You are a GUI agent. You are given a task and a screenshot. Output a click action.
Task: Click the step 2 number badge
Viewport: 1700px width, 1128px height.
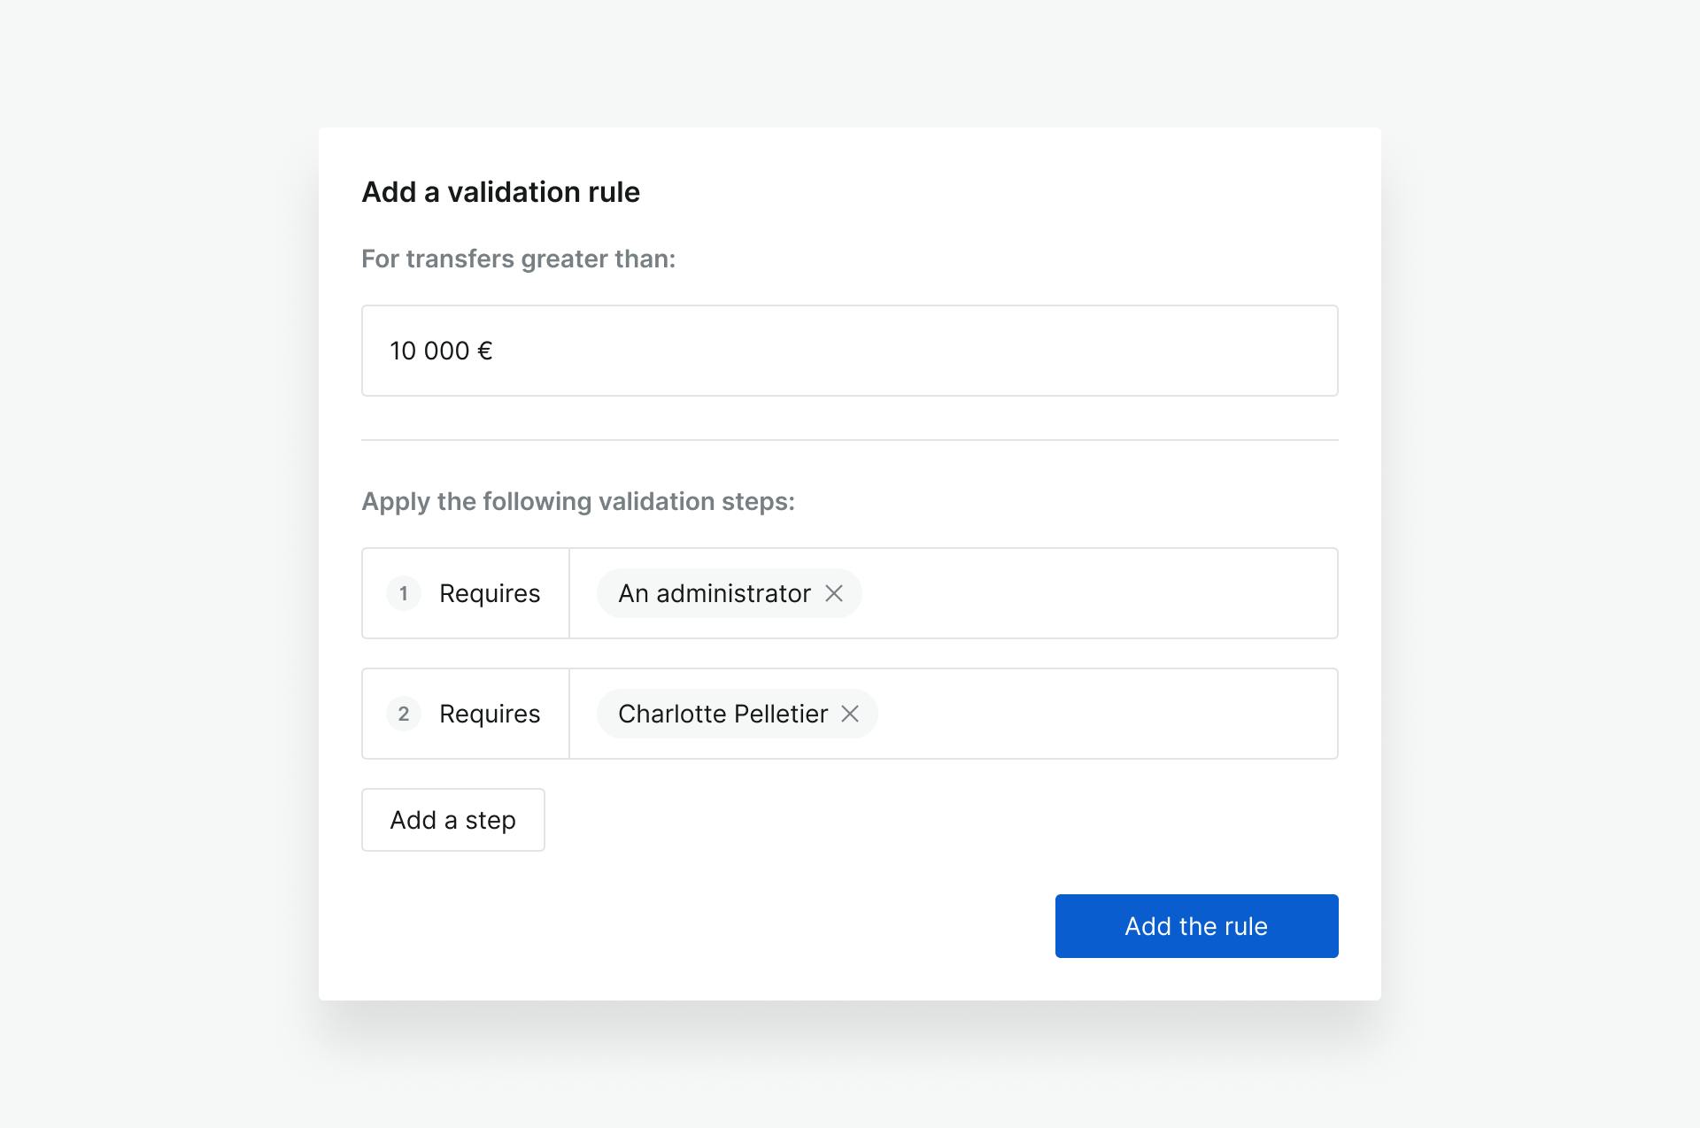click(x=404, y=714)
